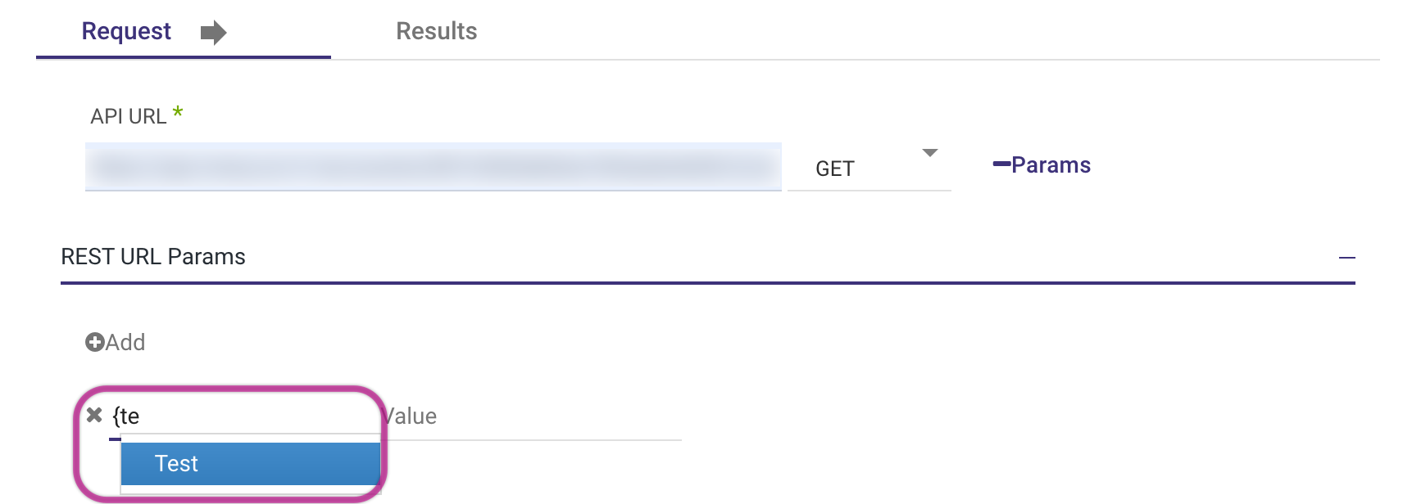This screenshot has height=504, width=1403.
Task: Open the GET HTTP method selector
Action: tap(867, 169)
